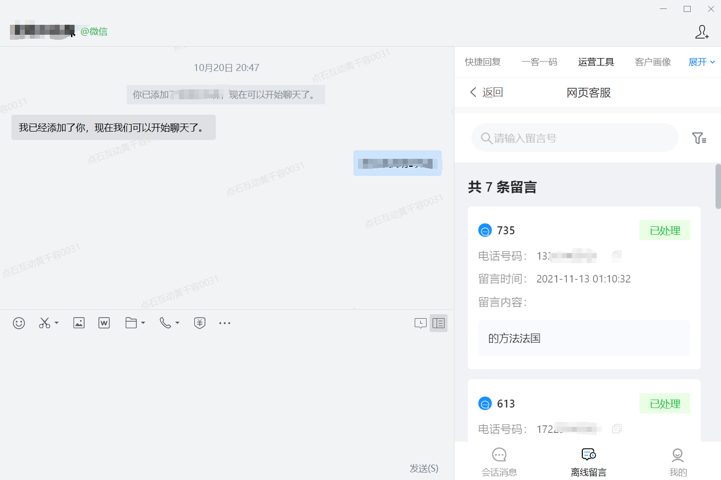721x480 pixels.
Task: Go back with 返回 button
Action: point(487,92)
